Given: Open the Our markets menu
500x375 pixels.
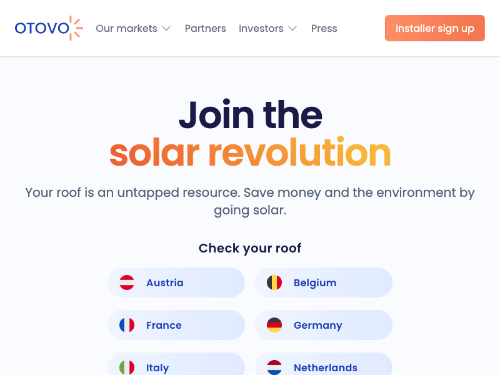Looking at the screenshot, I should 133,28.
